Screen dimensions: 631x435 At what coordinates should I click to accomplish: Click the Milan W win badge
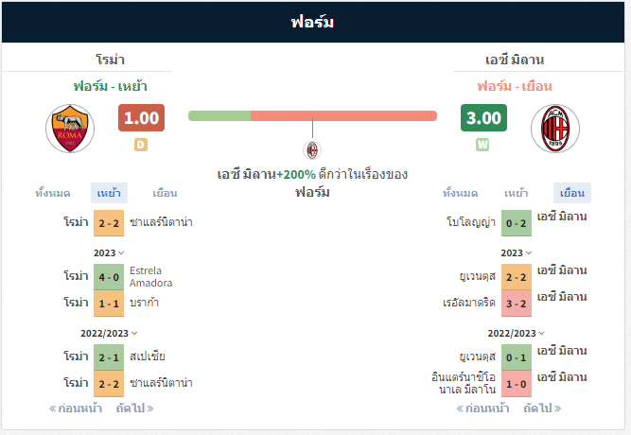click(x=482, y=145)
